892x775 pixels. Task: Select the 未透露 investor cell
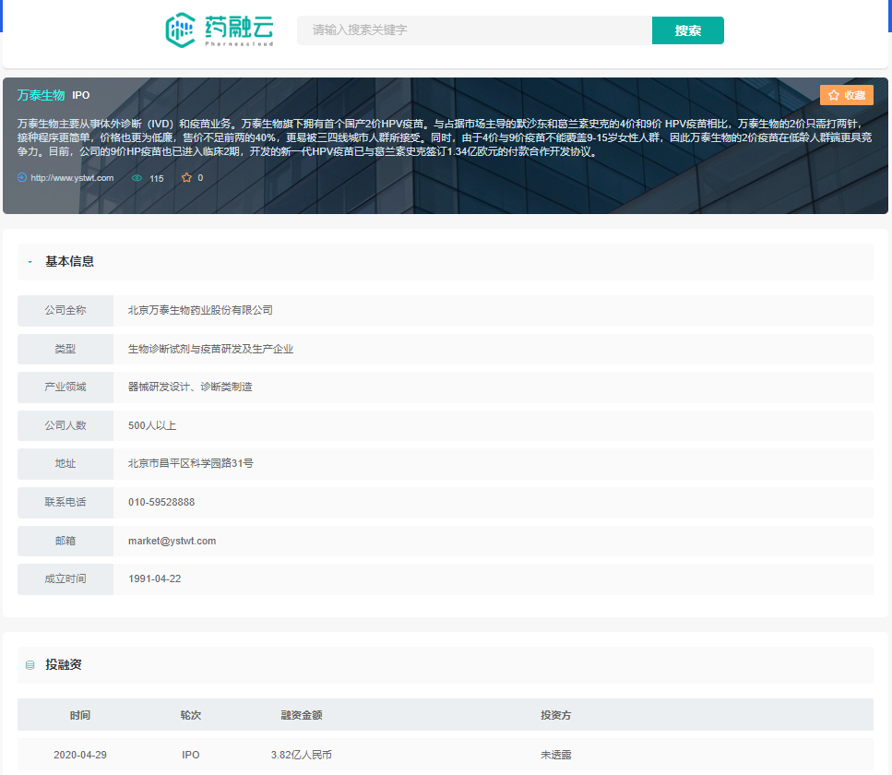(556, 755)
